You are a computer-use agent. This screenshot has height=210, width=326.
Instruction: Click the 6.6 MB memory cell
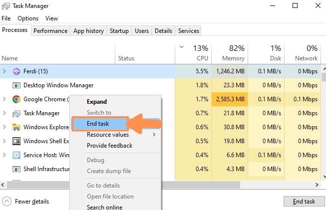[230, 155]
